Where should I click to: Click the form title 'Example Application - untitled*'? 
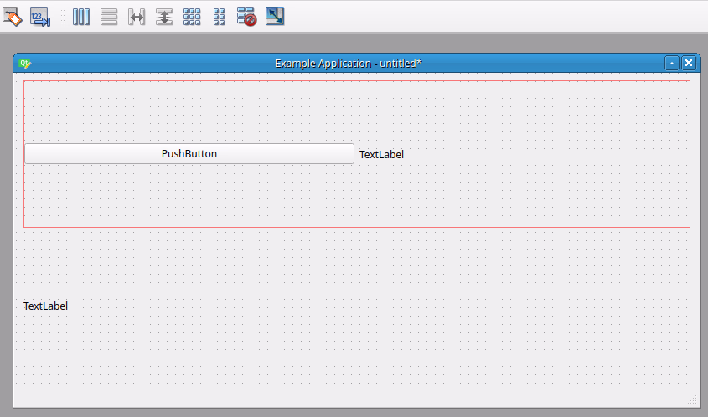point(349,64)
